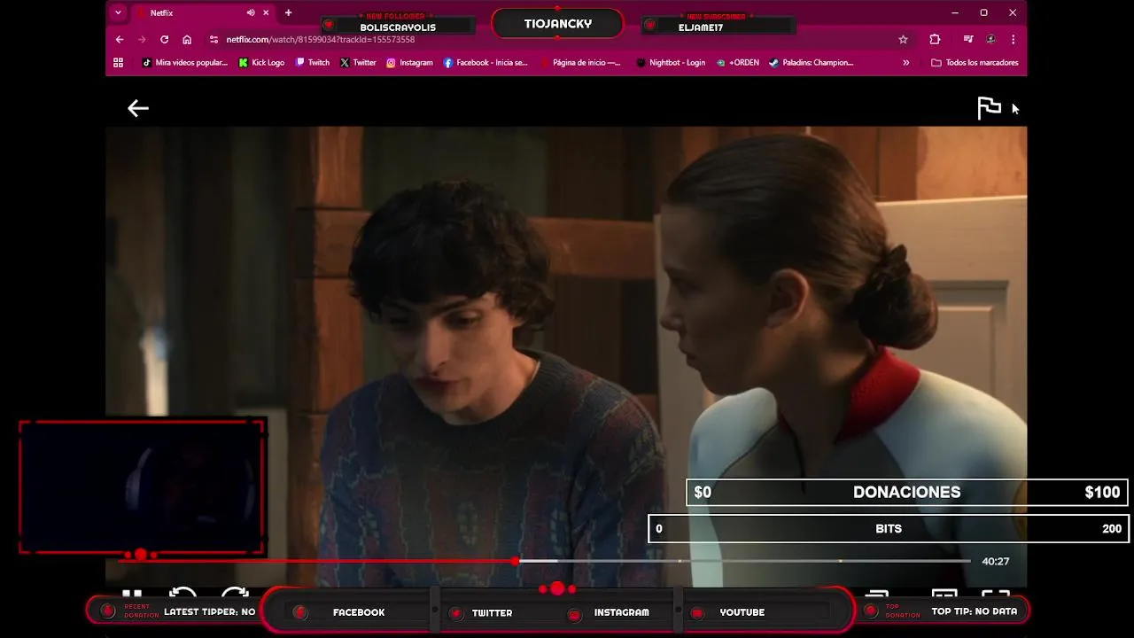The width and height of the screenshot is (1134, 638).
Task: Open the +ORDEN bookmark
Action: point(738,63)
